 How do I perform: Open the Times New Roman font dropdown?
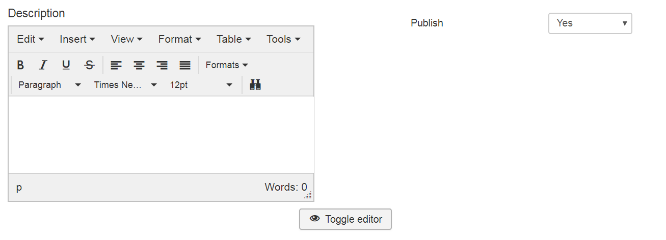coord(125,85)
